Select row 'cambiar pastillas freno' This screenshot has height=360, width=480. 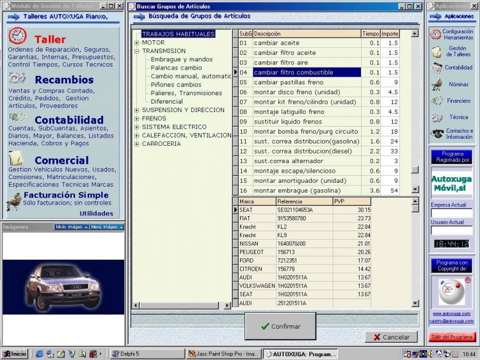[319, 82]
